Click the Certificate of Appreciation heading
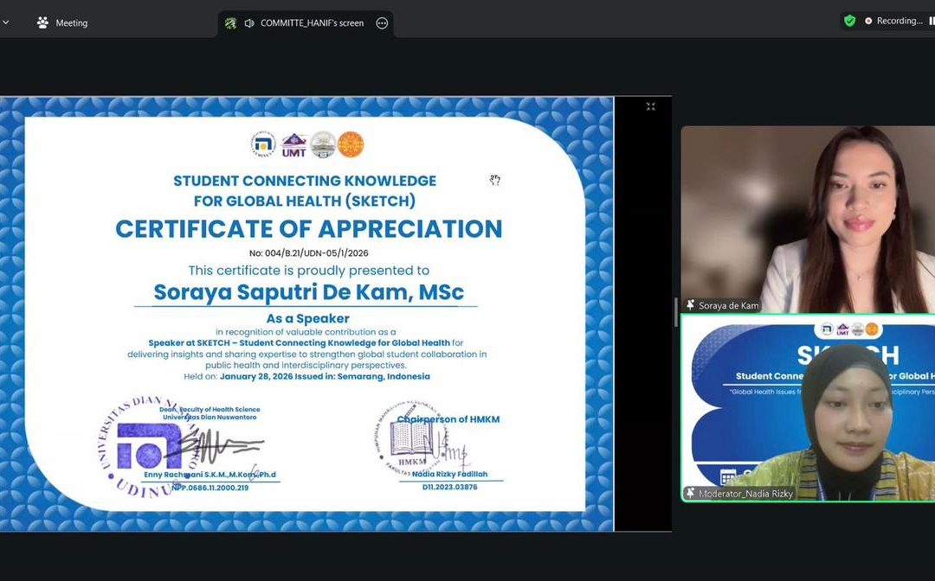This screenshot has width=935, height=581. point(309,228)
